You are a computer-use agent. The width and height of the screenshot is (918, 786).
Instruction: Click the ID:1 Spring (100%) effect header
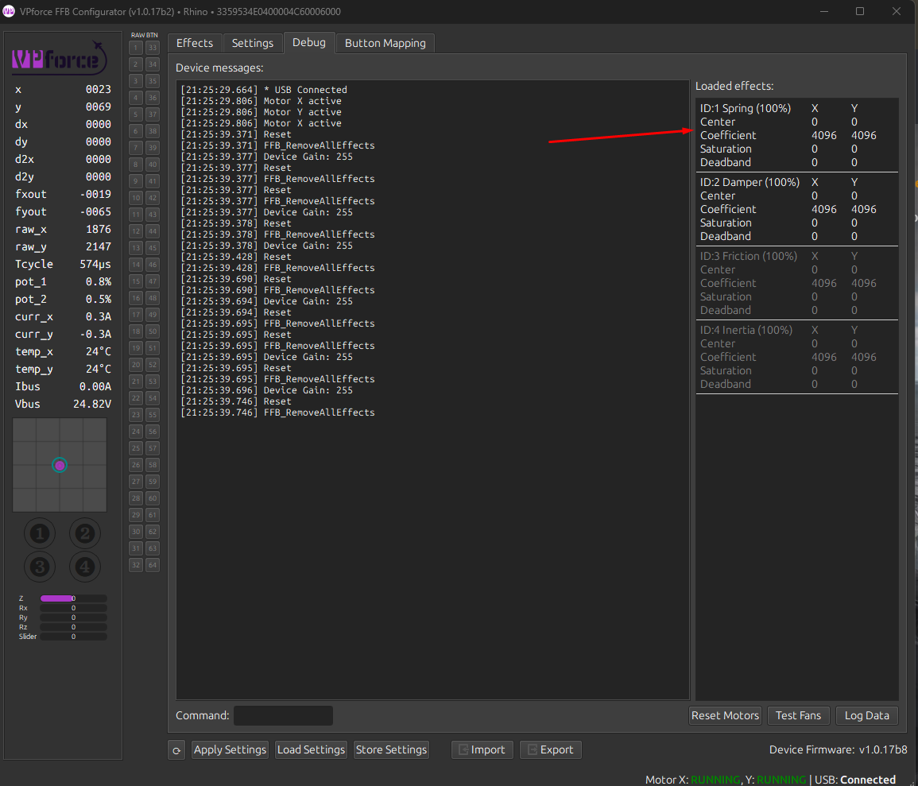point(746,108)
